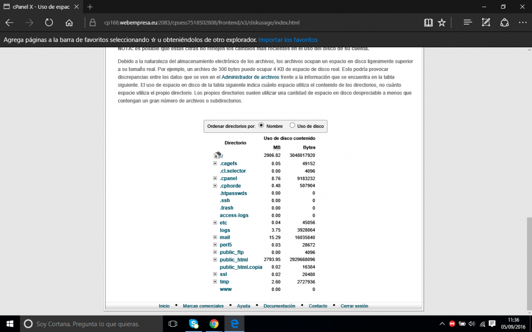Go to the browser home page
The height and width of the screenshot is (332, 532).
pos(69,23)
